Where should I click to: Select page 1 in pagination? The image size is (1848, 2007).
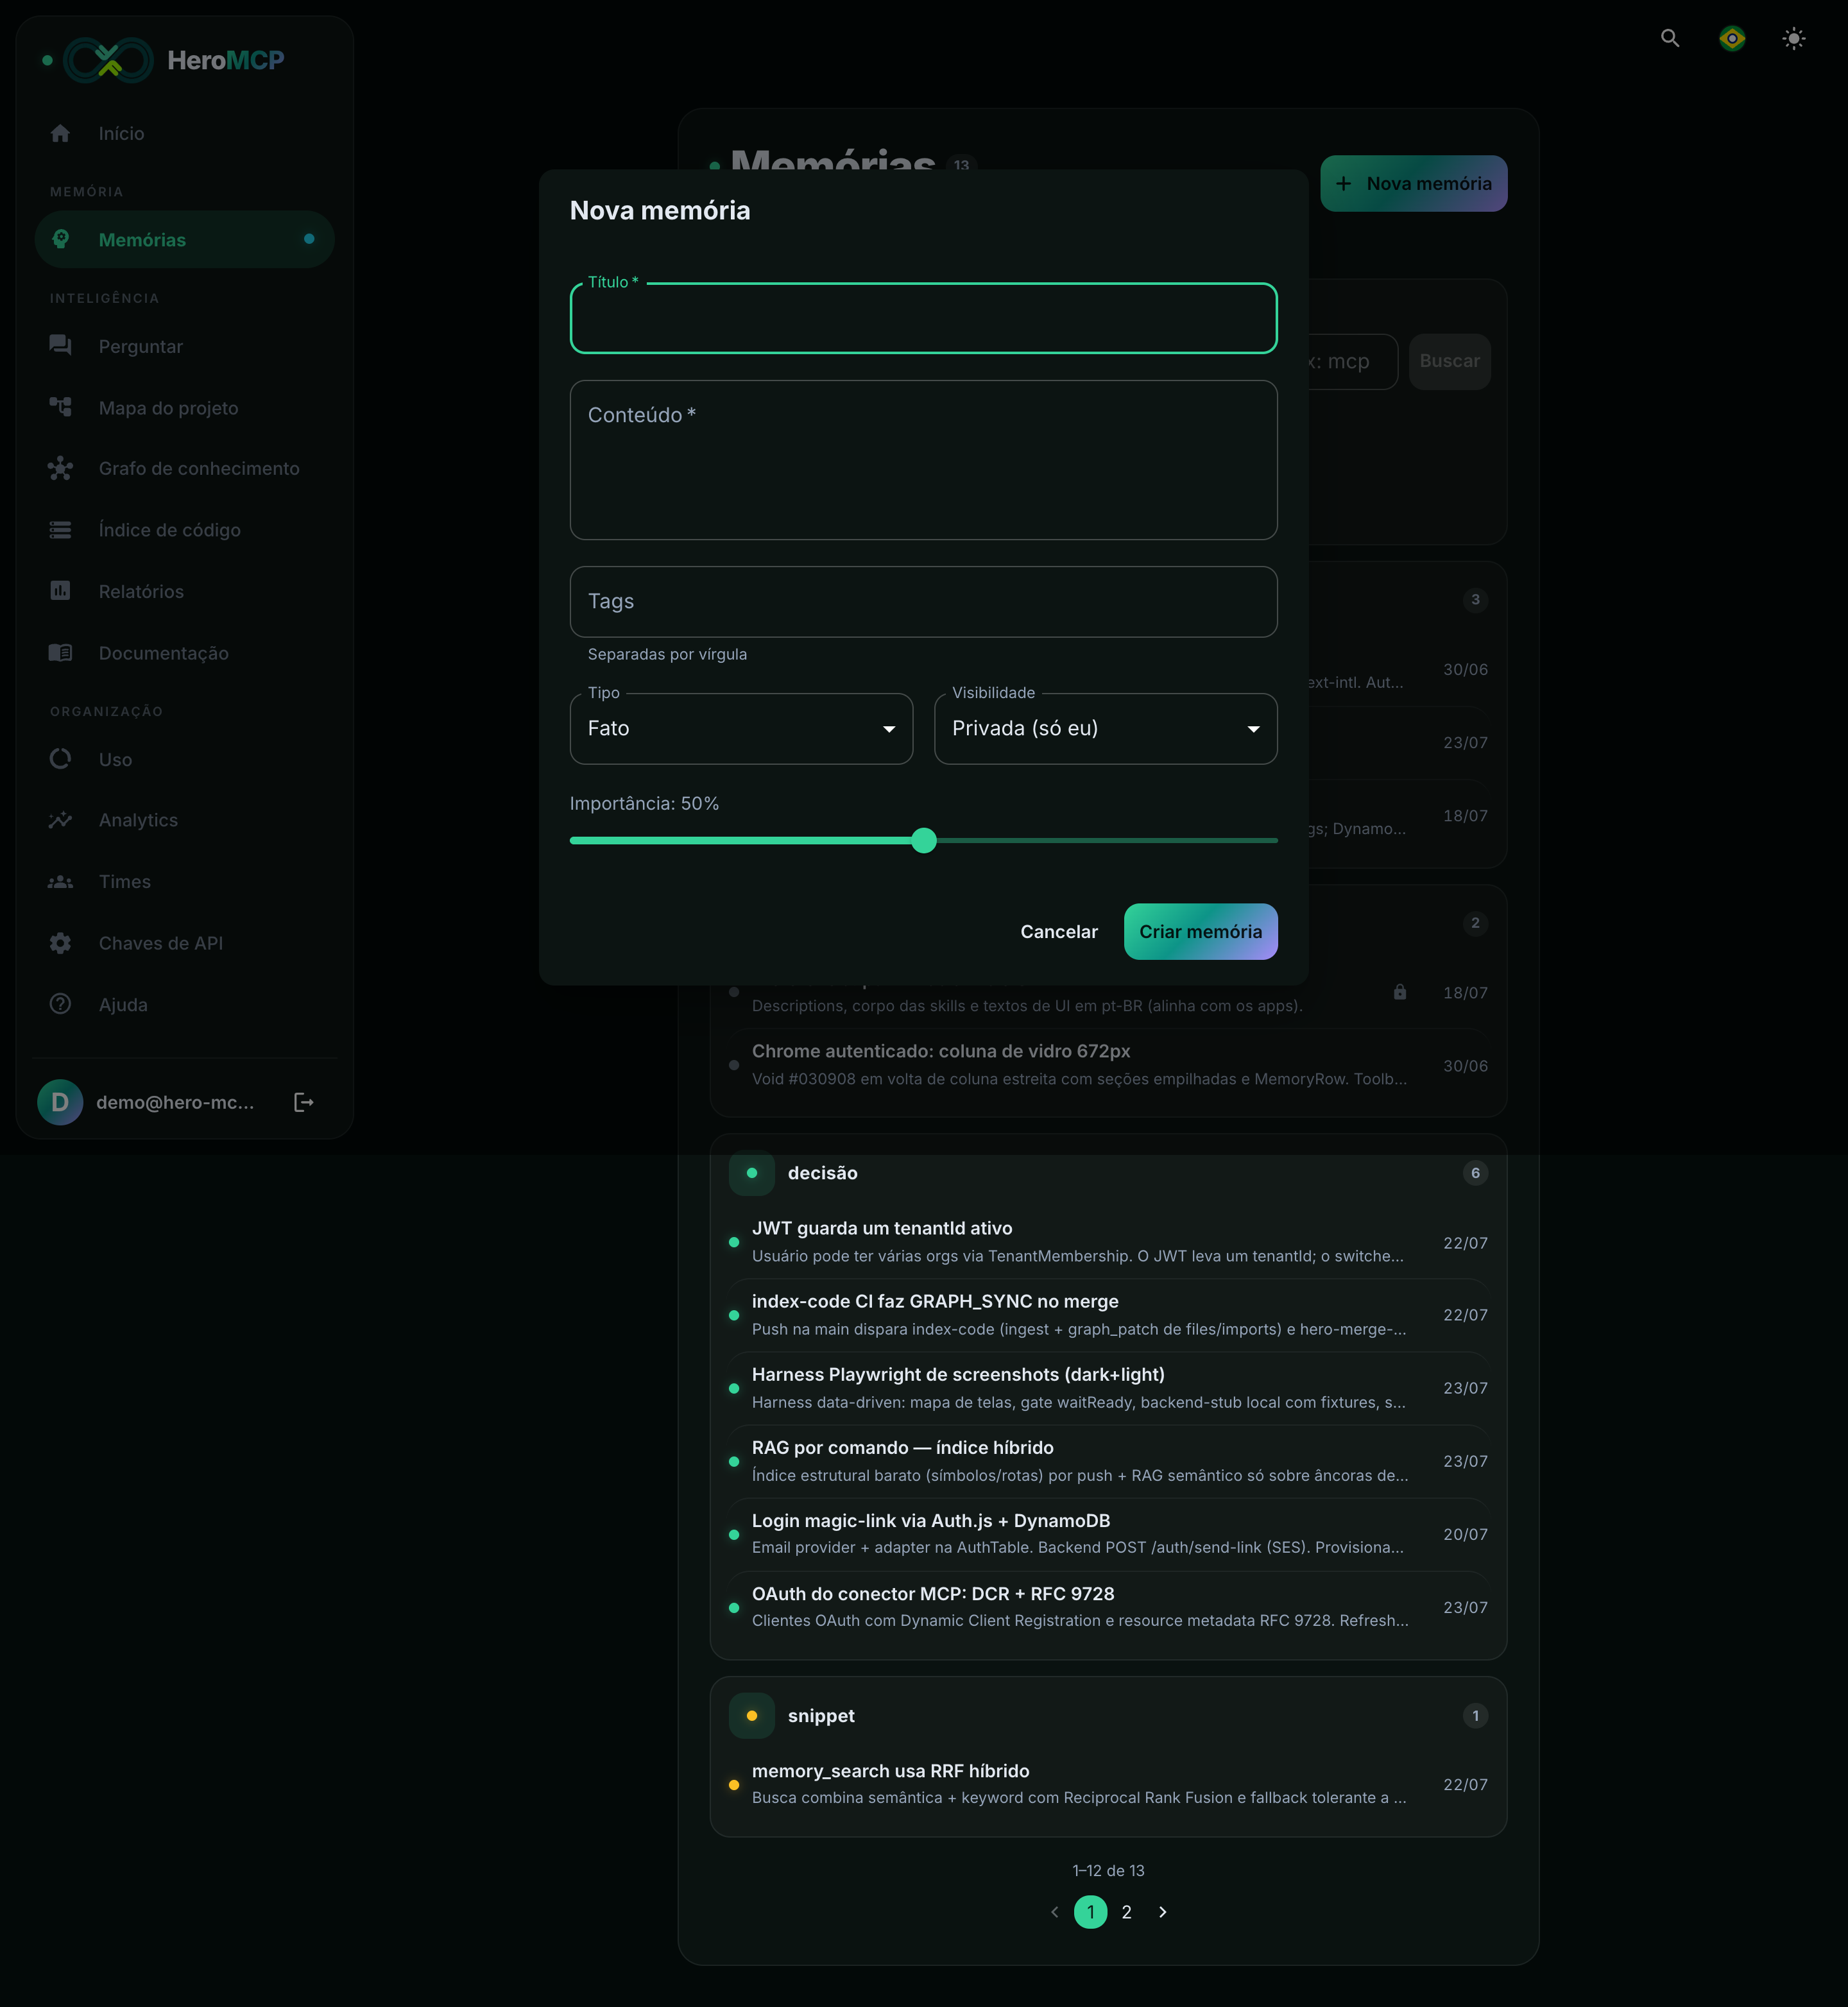1090,1912
